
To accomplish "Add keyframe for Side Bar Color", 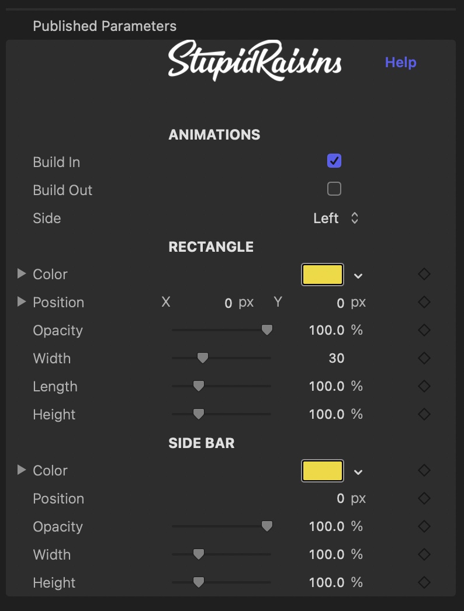I will coord(424,470).
